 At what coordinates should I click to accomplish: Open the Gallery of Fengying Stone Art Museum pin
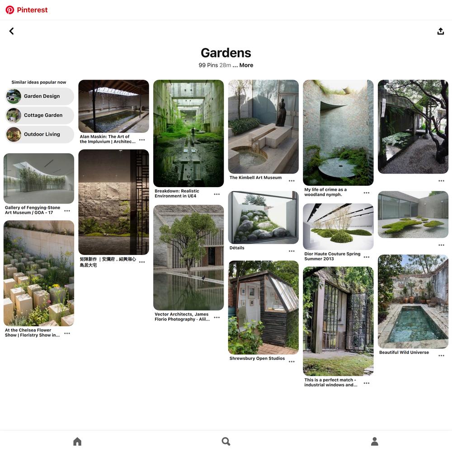tap(38, 179)
